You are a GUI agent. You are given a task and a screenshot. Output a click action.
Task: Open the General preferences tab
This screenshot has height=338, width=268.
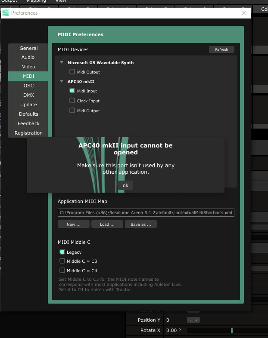28,48
